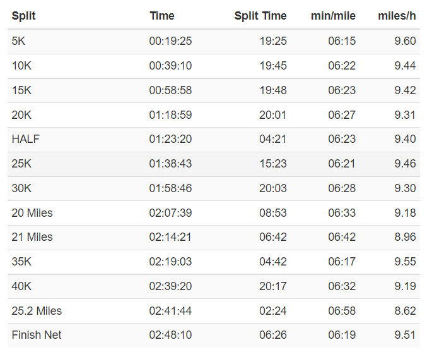Image resolution: width=432 pixels, height=359 pixels.
Task: Click the 21 Miles speed 8.96
Action: point(405,237)
